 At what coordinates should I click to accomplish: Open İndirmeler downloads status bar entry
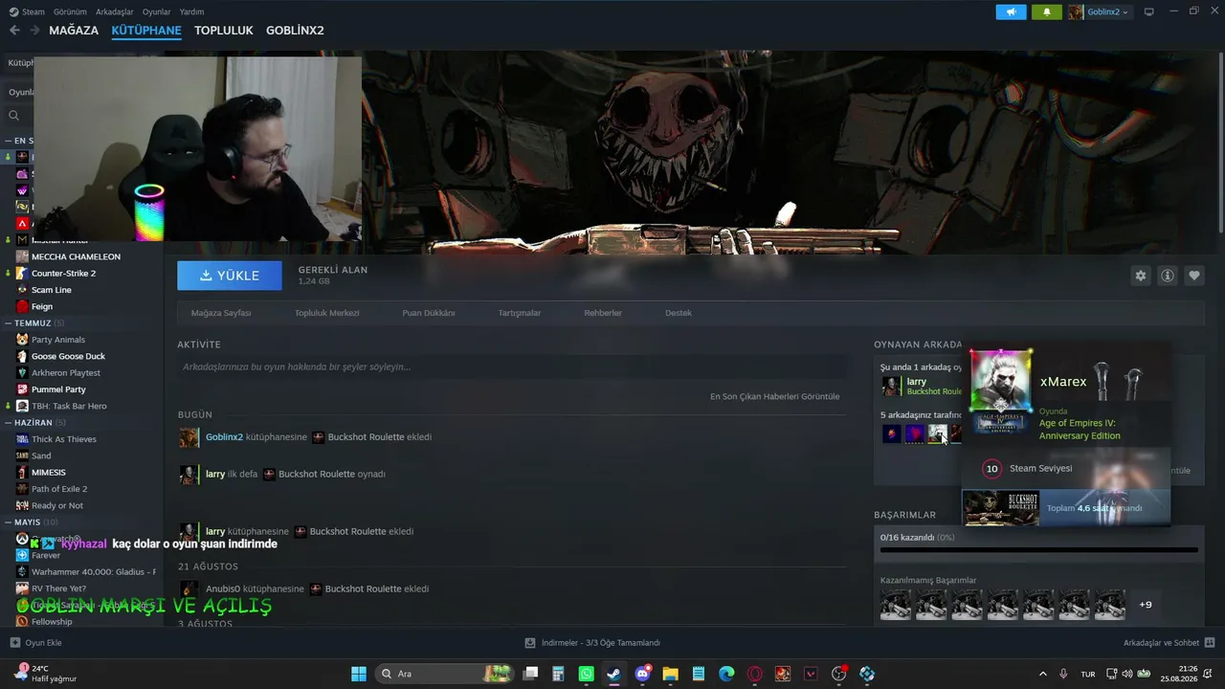pyautogui.click(x=593, y=643)
